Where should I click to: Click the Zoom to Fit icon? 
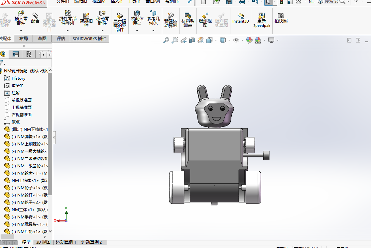[x=166, y=41]
